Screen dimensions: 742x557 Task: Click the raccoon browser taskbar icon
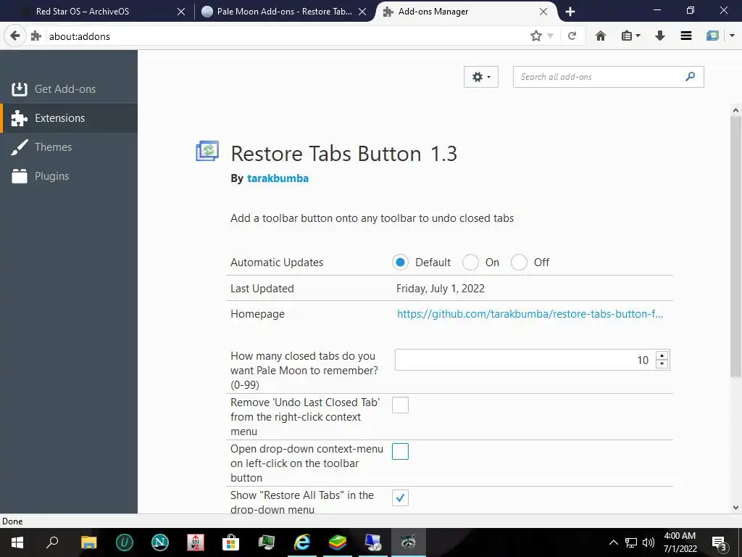409,542
